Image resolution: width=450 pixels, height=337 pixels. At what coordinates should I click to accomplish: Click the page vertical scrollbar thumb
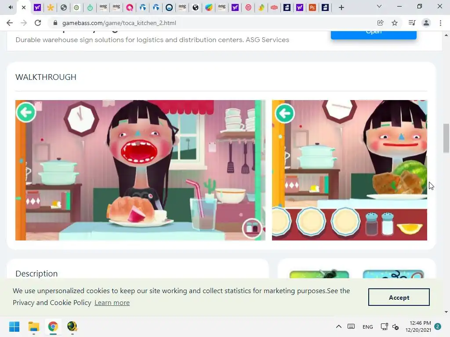pyautogui.click(x=446, y=138)
